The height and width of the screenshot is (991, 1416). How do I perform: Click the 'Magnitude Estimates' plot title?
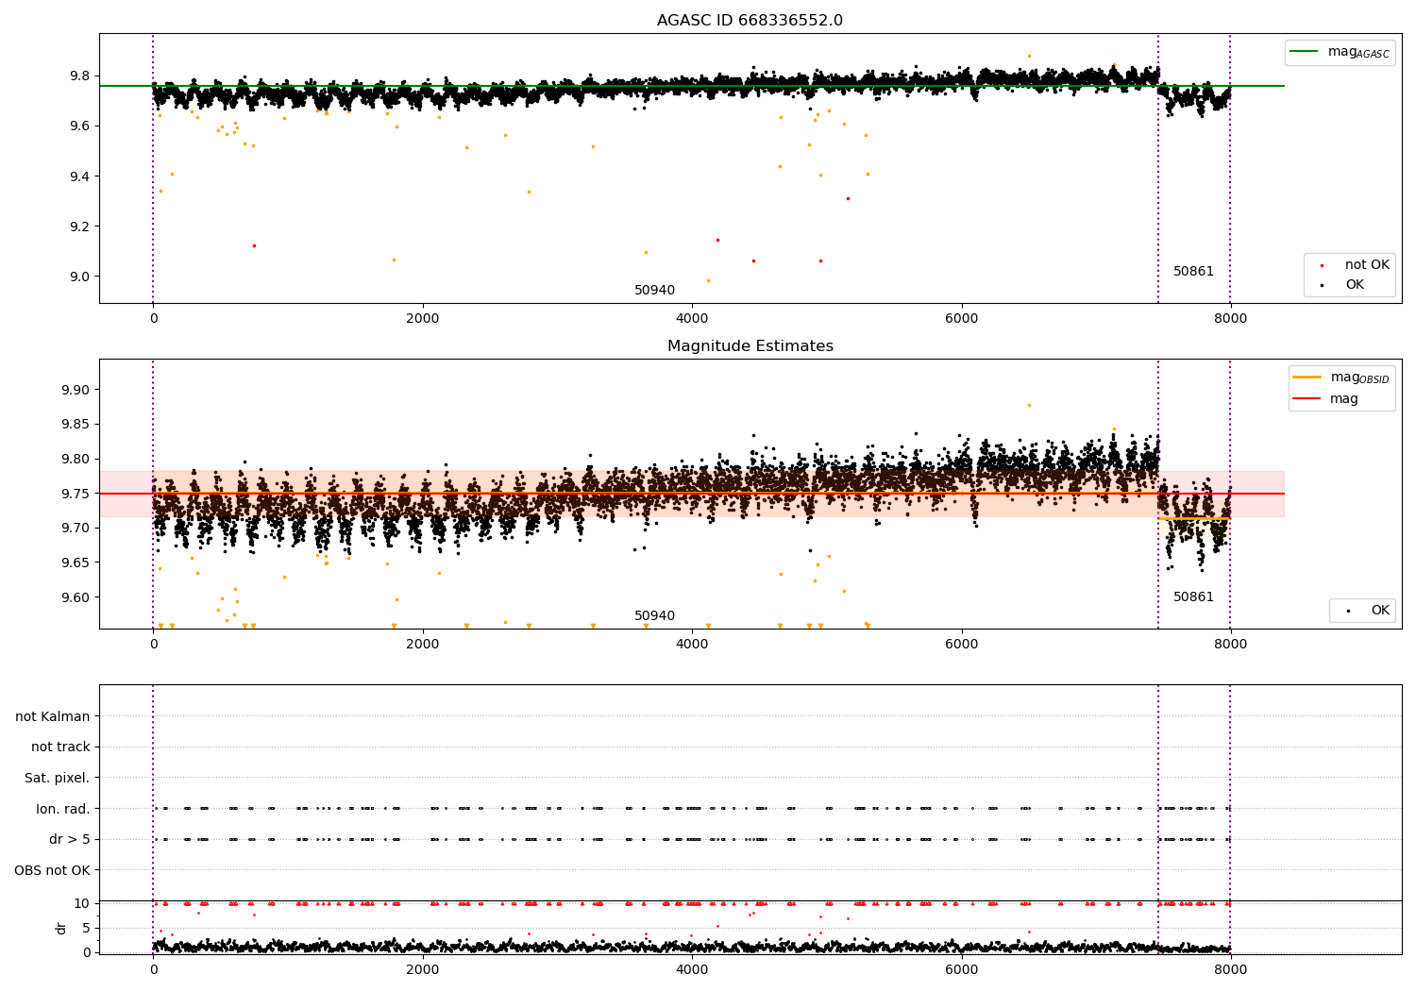[x=750, y=346]
